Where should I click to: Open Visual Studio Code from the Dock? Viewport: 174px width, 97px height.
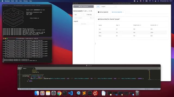coord(70,93)
